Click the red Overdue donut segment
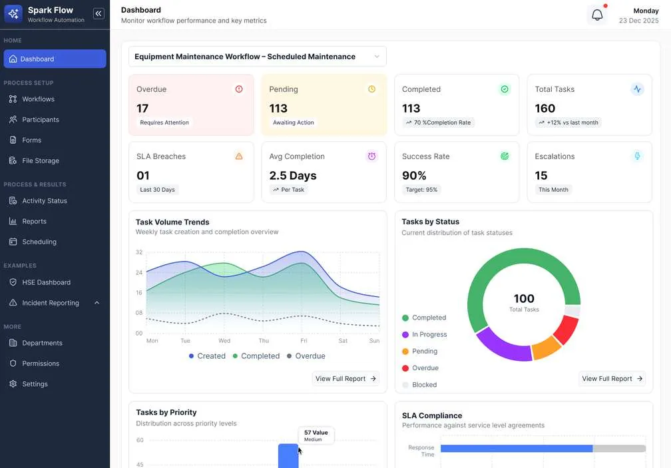This screenshot has height=468, width=671. pyautogui.click(x=567, y=330)
